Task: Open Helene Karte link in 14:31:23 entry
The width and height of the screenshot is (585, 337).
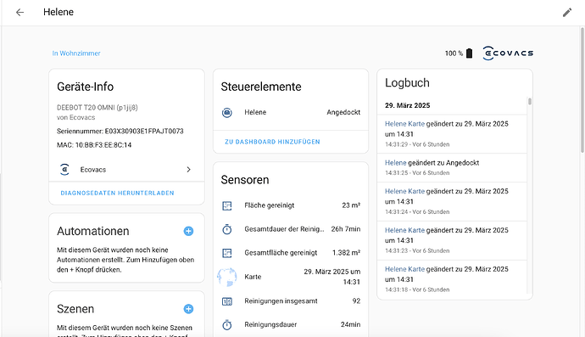Action: click(404, 230)
